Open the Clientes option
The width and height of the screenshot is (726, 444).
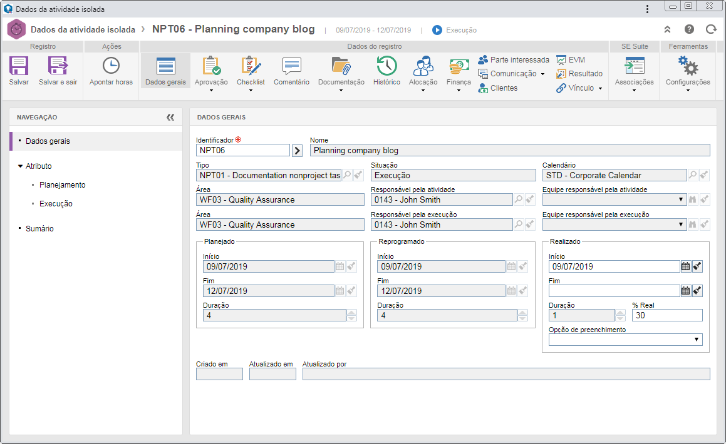click(x=498, y=88)
